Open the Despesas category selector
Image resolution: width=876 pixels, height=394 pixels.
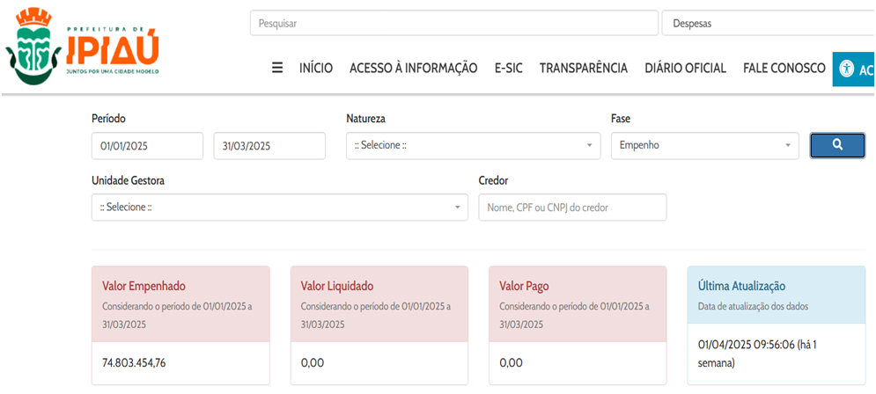pyautogui.click(x=766, y=24)
